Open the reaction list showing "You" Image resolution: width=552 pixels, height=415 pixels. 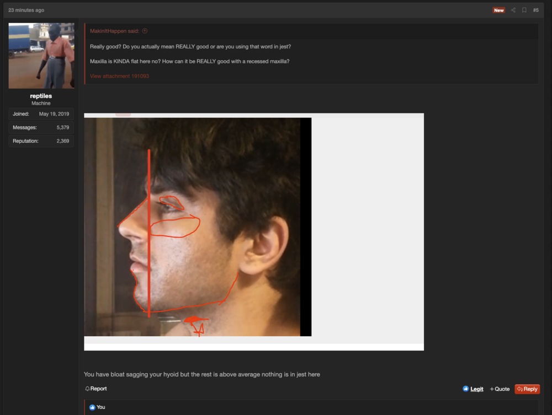click(x=100, y=407)
